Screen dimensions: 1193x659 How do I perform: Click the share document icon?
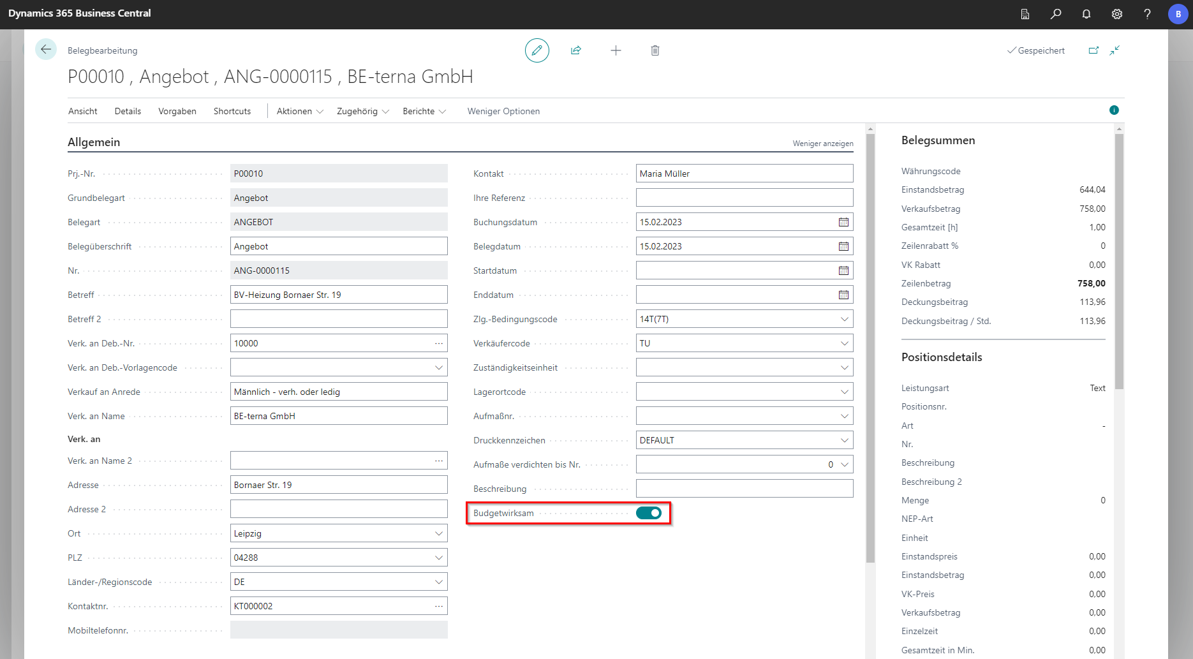[576, 50]
